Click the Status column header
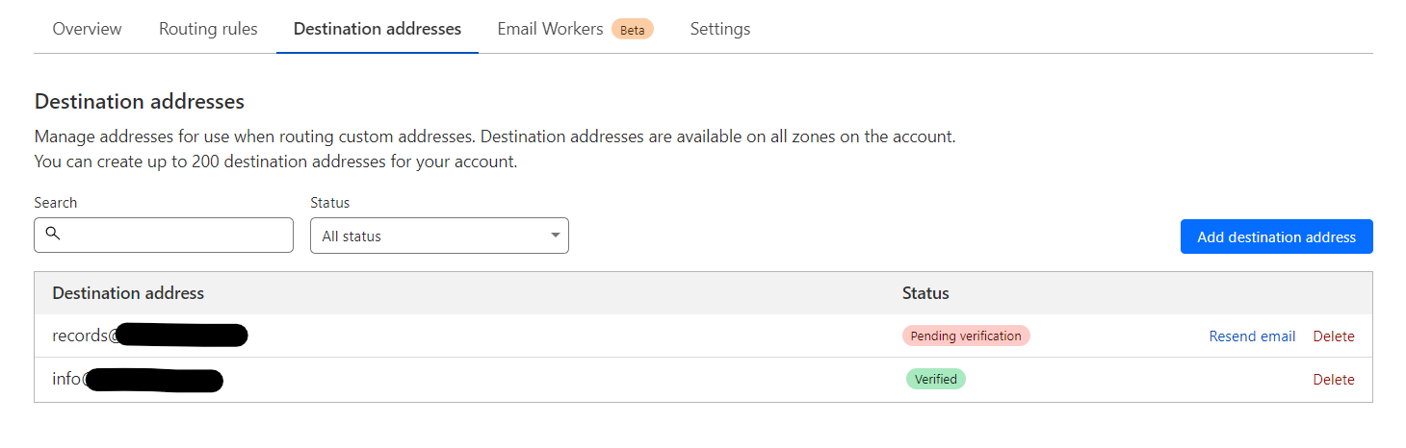The width and height of the screenshot is (1406, 448). click(x=925, y=292)
